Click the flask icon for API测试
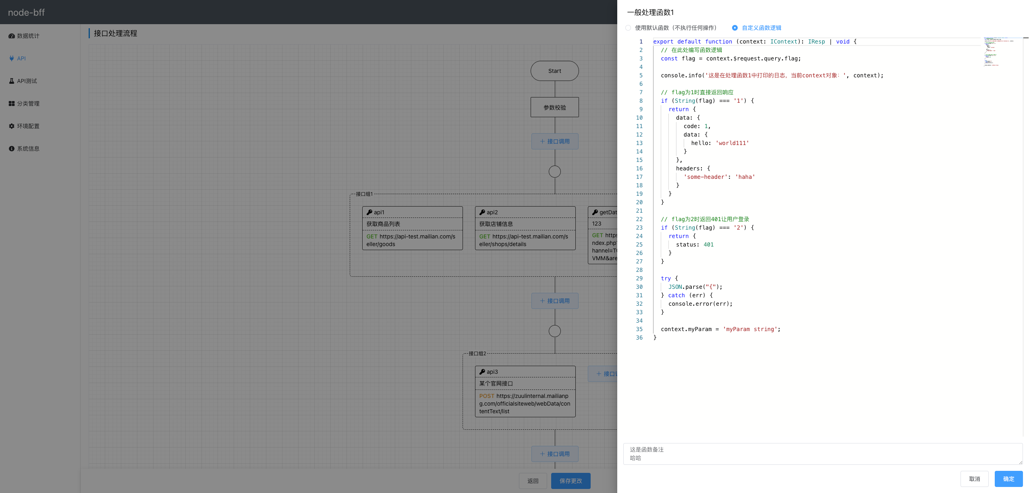The width and height of the screenshot is (1029, 493). (x=12, y=81)
